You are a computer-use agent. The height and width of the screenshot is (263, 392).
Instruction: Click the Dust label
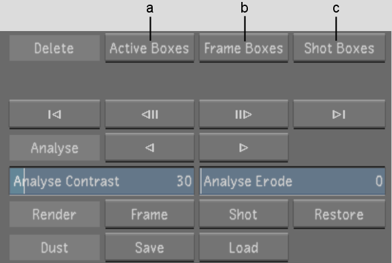coord(54,248)
